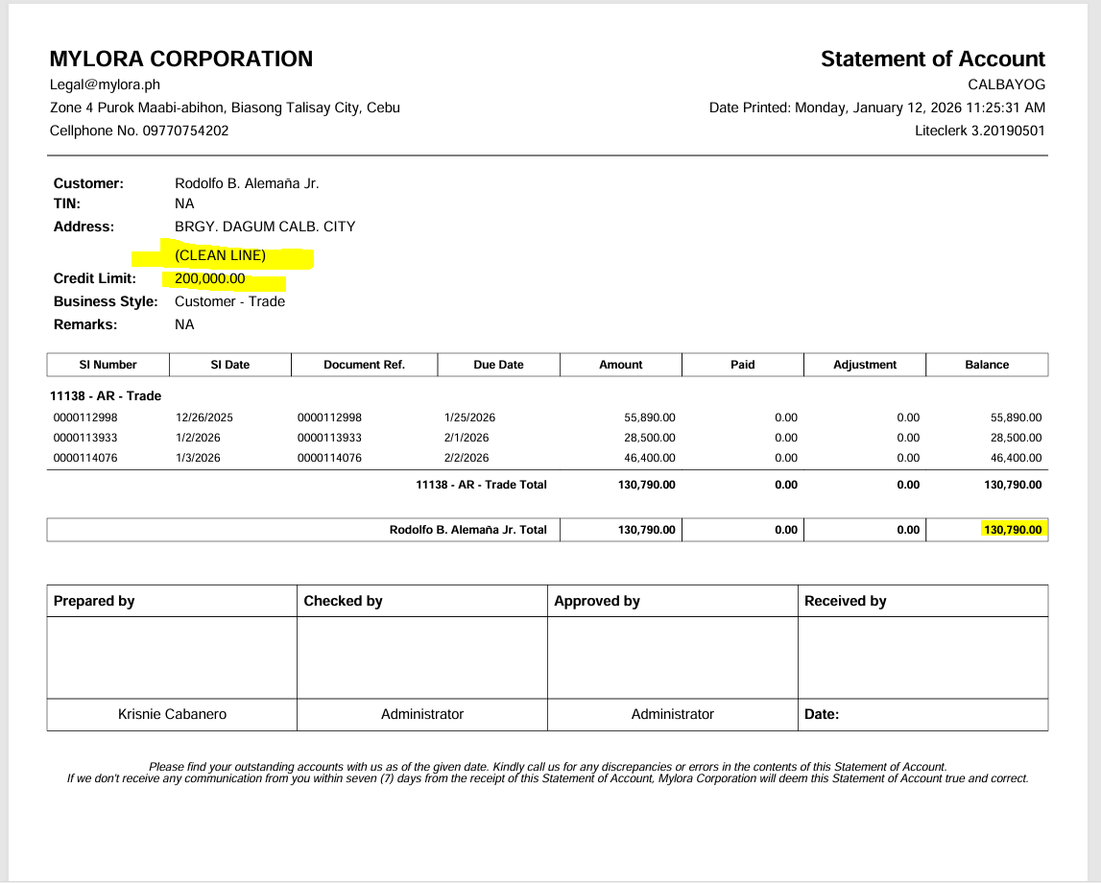
Task: Click the Approved by box header
Action: pos(597,601)
